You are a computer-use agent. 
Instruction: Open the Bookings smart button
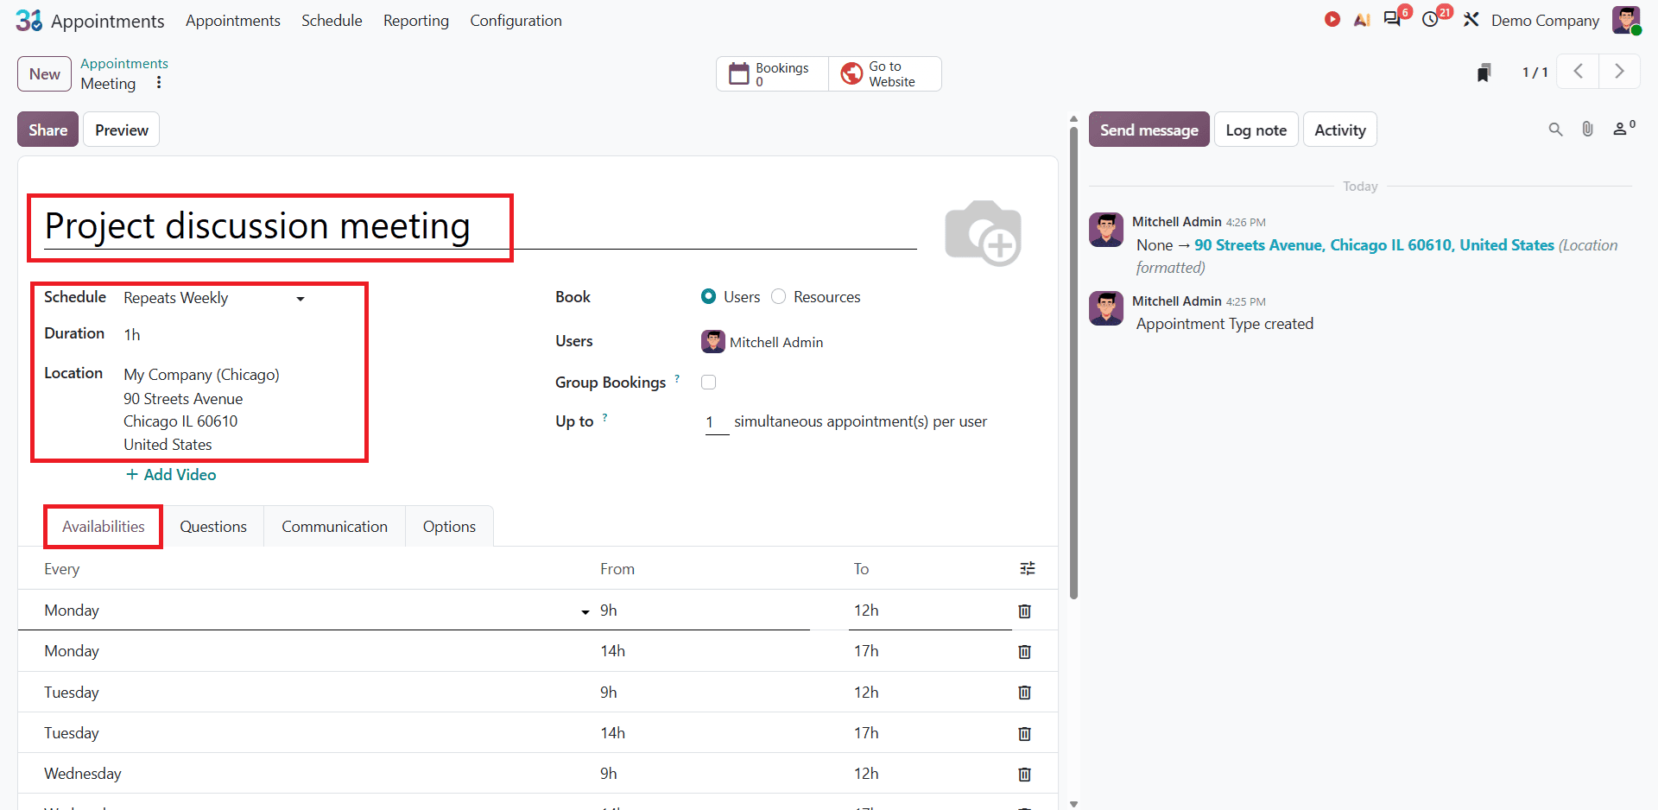pyautogui.click(x=772, y=73)
